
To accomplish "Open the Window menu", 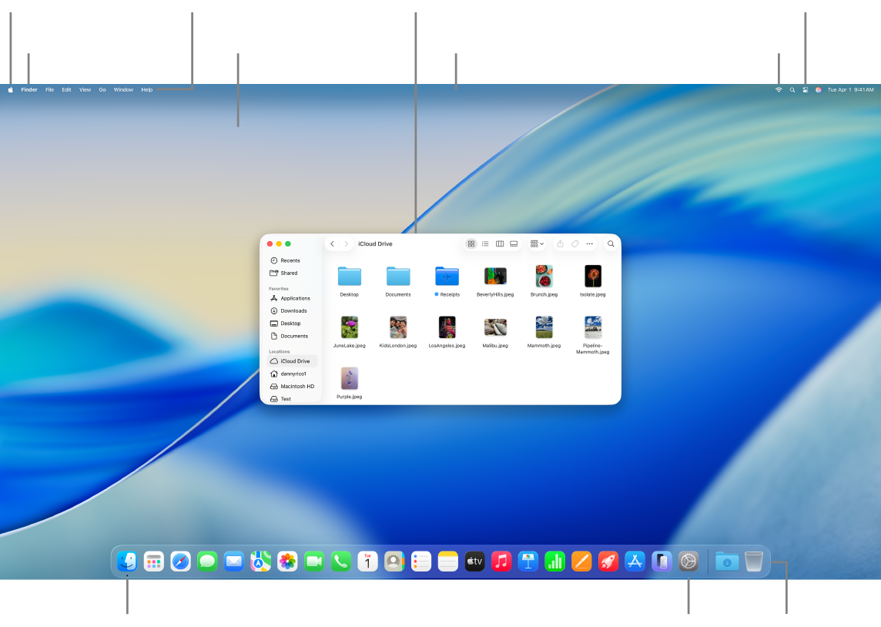I will 124,90.
